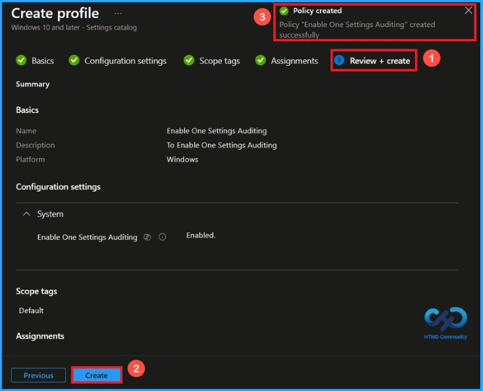Click the Scope tags checkmark icon

pos(189,60)
